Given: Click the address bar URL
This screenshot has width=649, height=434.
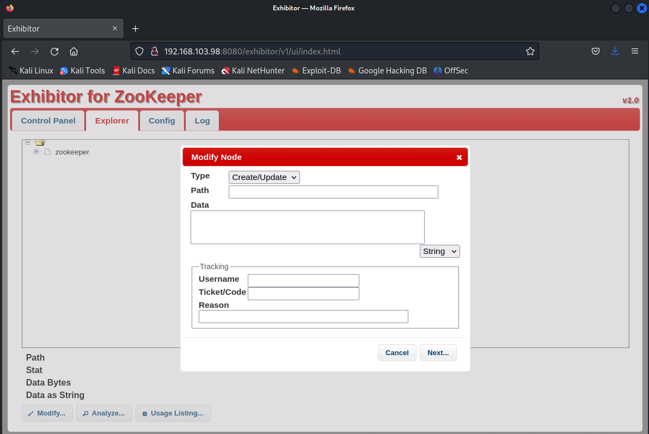Looking at the screenshot, I should pyautogui.click(x=253, y=51).
